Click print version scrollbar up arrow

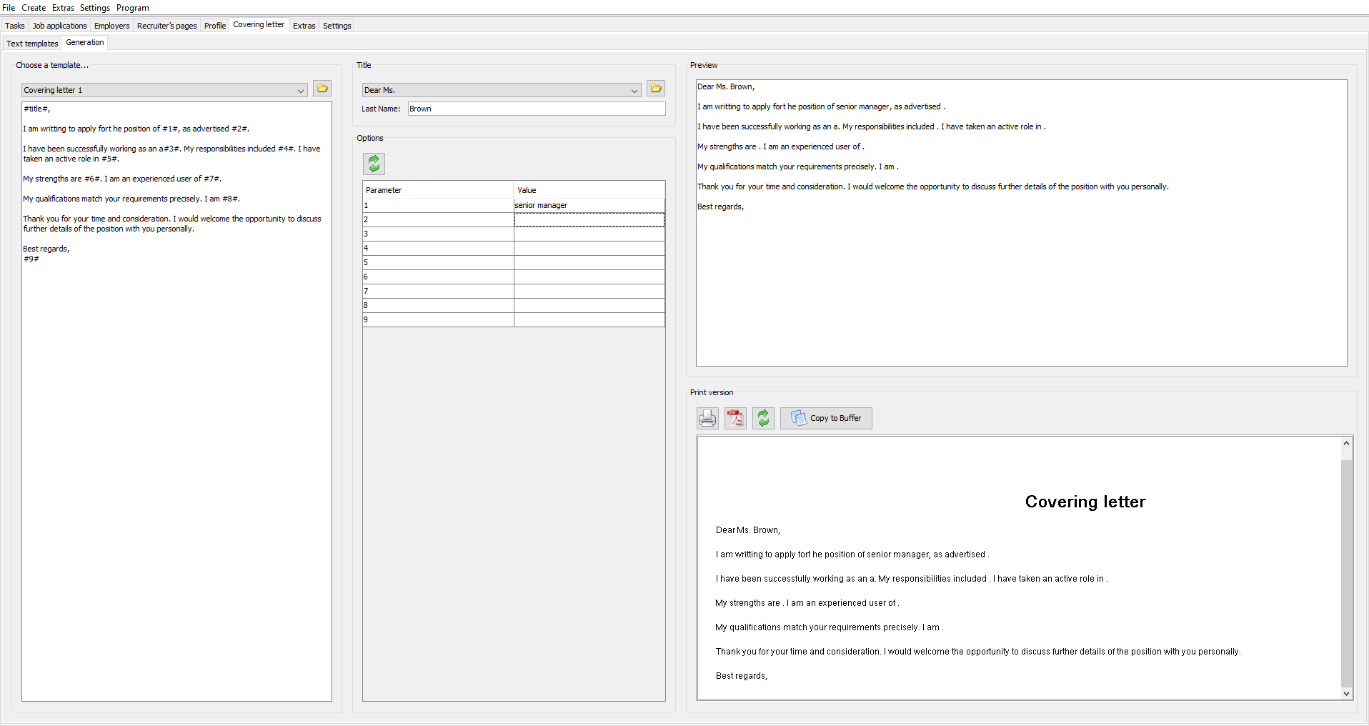(1346, 444)
